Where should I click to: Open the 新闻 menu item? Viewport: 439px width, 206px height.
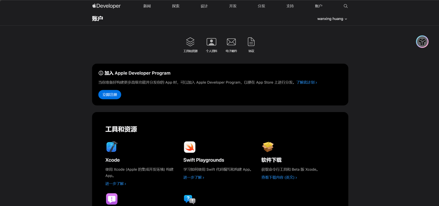[147, 6]
